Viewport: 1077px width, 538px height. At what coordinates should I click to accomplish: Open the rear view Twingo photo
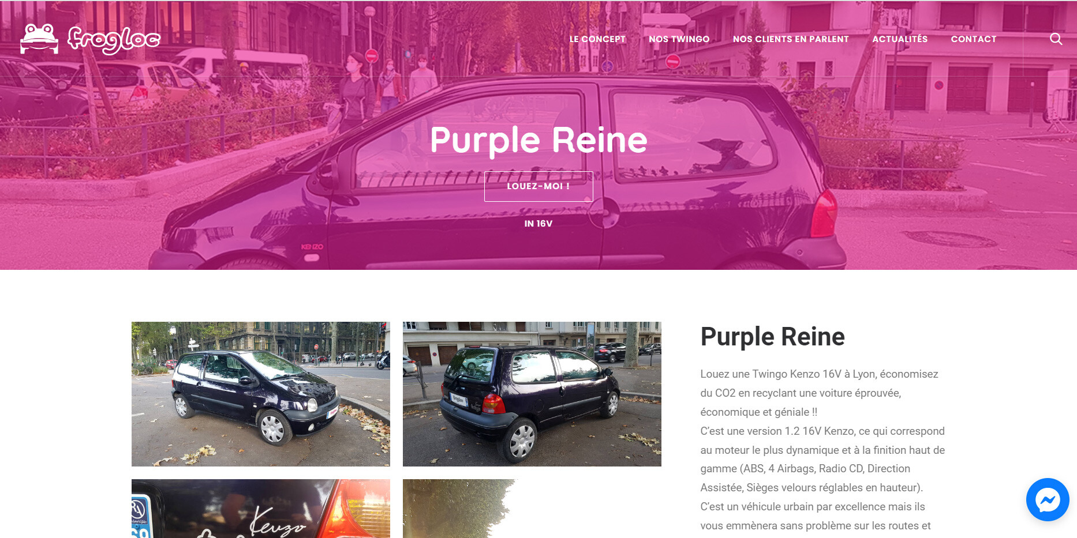point(532,394)
